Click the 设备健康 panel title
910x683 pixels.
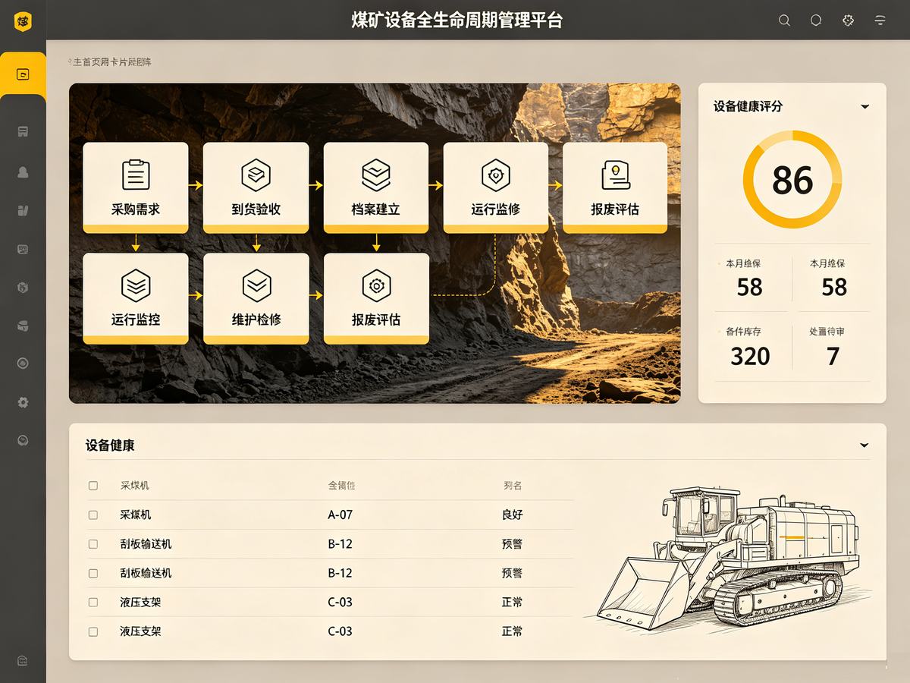[110, 445]
